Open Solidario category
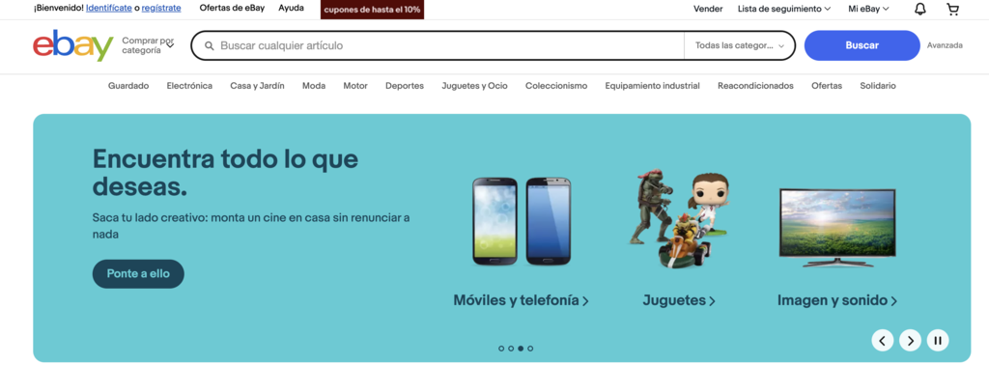Image resolution: width=989 pixels, height=392 pixels. [x=877, y=86]
